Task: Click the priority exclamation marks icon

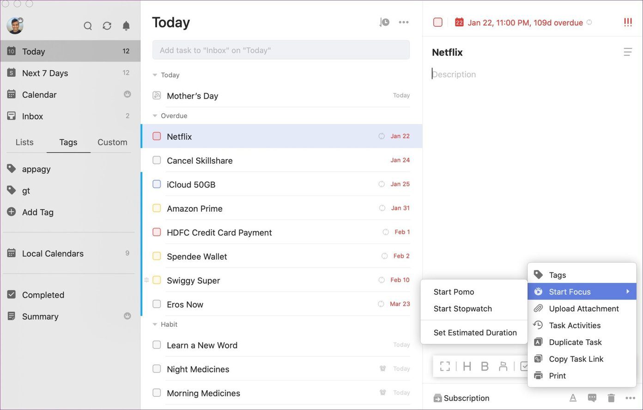Action: coord(628,22)
